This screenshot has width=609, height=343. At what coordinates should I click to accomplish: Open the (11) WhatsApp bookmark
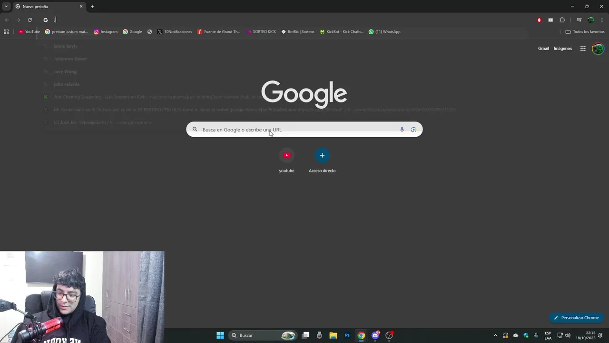tap(384, 32)
